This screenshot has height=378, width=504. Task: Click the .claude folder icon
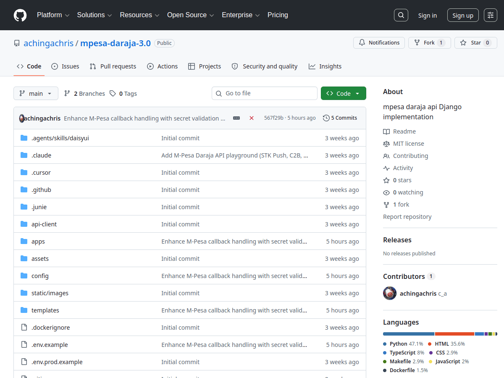click(24, 155)
